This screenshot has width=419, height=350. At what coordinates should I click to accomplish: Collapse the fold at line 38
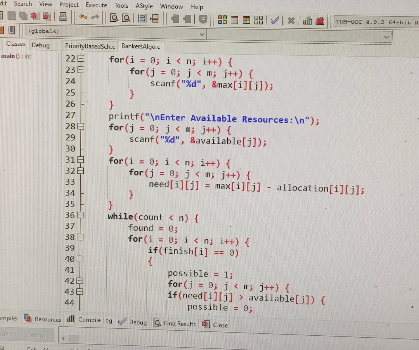[x=80, y=237]
